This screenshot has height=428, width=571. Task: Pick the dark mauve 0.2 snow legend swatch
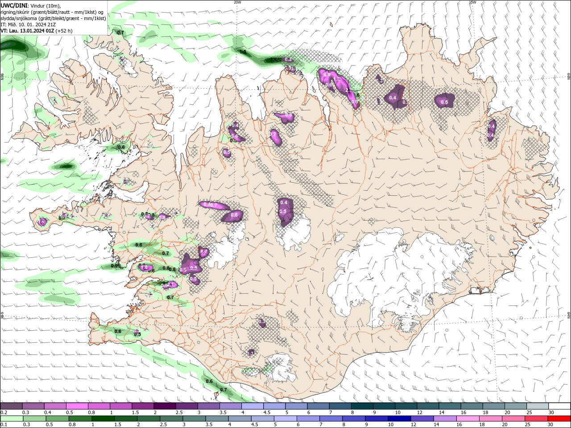11,406
